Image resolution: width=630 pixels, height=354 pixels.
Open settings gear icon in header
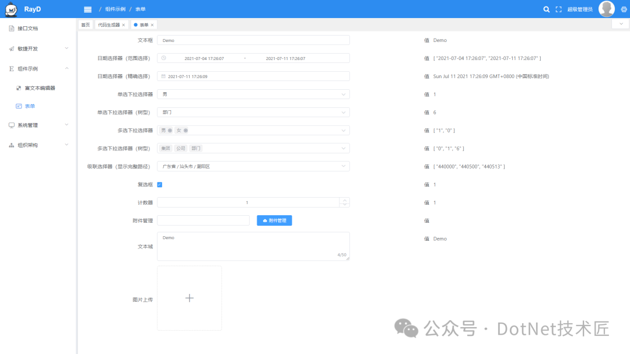[x=624, y=9]
